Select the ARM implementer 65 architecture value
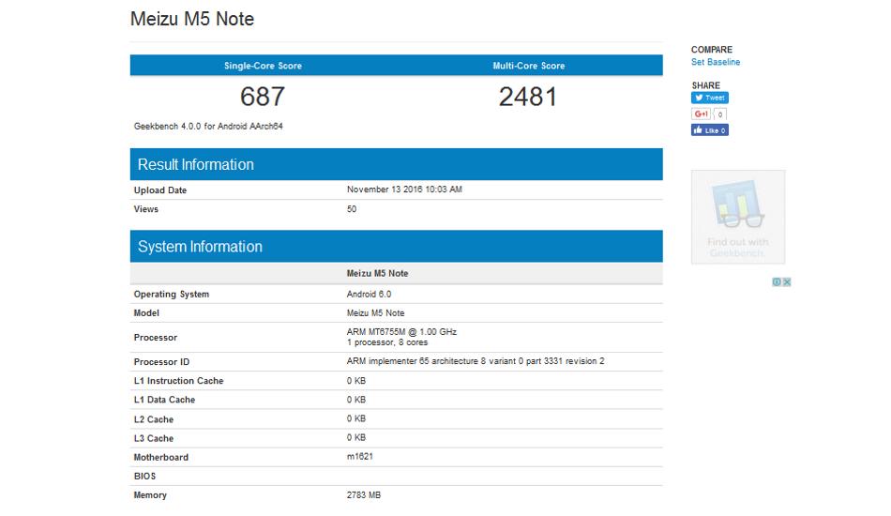 [x=476, y=361]
